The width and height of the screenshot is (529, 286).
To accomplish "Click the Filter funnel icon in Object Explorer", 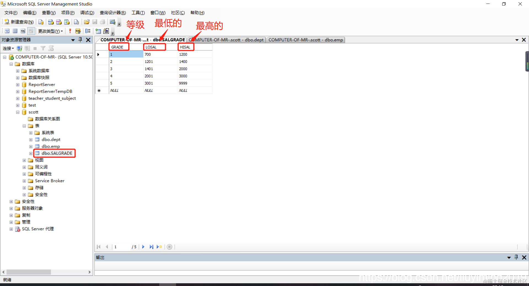I will coord(43,48).
